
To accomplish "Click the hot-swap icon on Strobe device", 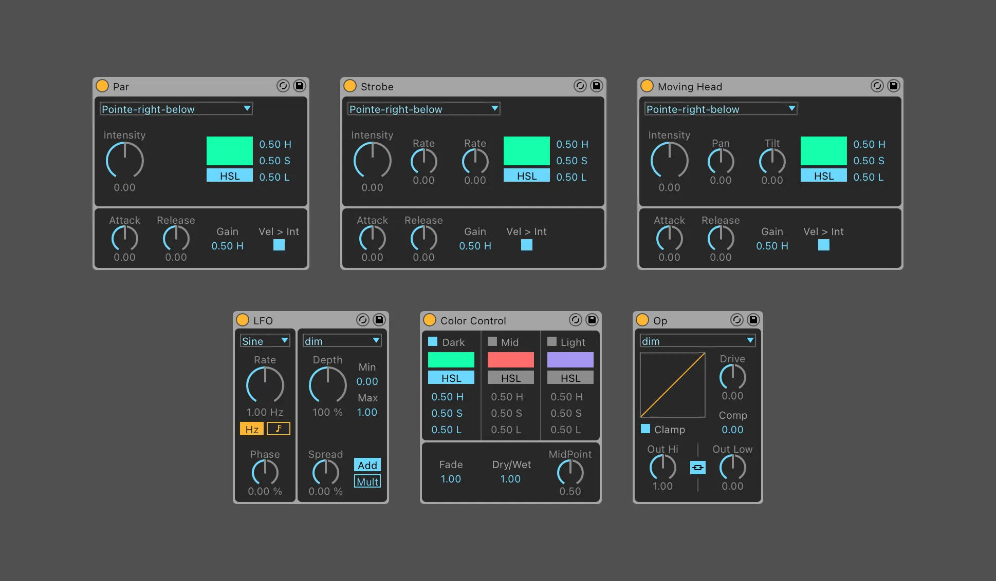I will pos(580,86).
